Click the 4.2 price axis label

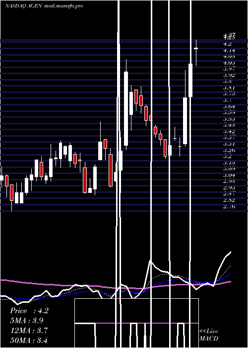228,44
